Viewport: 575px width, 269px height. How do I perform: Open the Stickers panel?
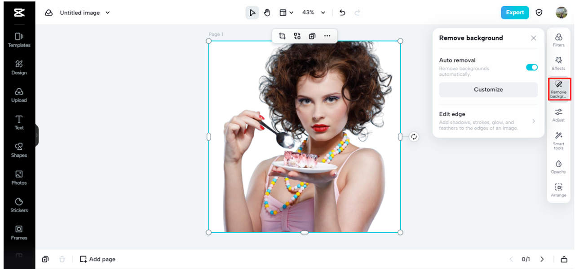(x=19, y=205)
